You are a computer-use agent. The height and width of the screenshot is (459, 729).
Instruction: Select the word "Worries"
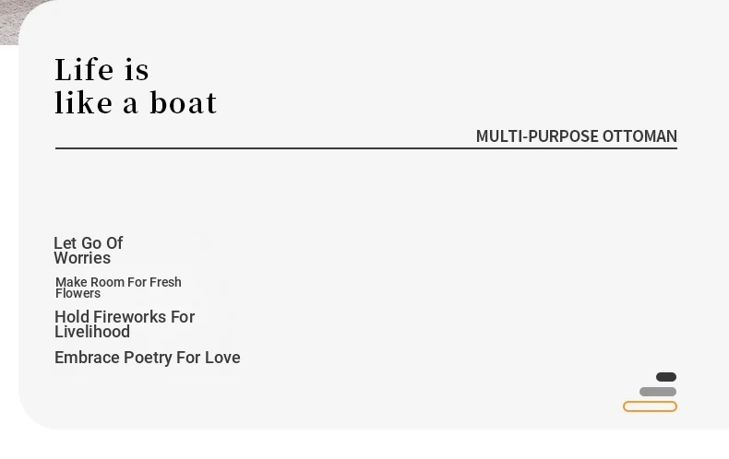pos(82,258)
